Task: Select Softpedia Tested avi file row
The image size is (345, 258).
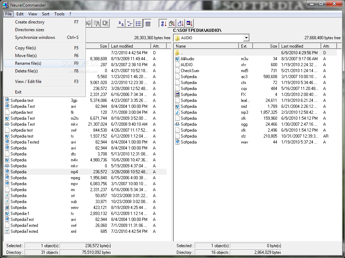Action: (85, 142)
